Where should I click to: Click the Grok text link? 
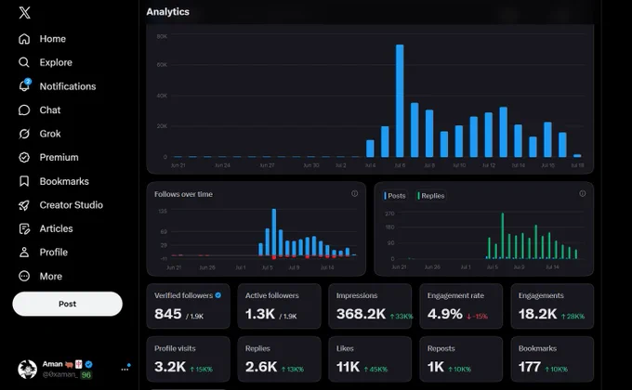point(50,134)
